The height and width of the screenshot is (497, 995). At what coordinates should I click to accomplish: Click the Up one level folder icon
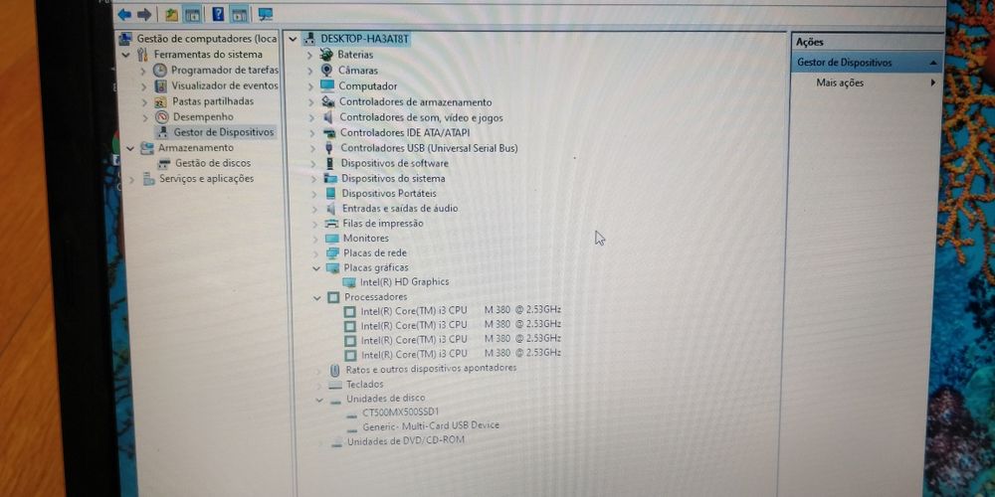click(171, 14)
